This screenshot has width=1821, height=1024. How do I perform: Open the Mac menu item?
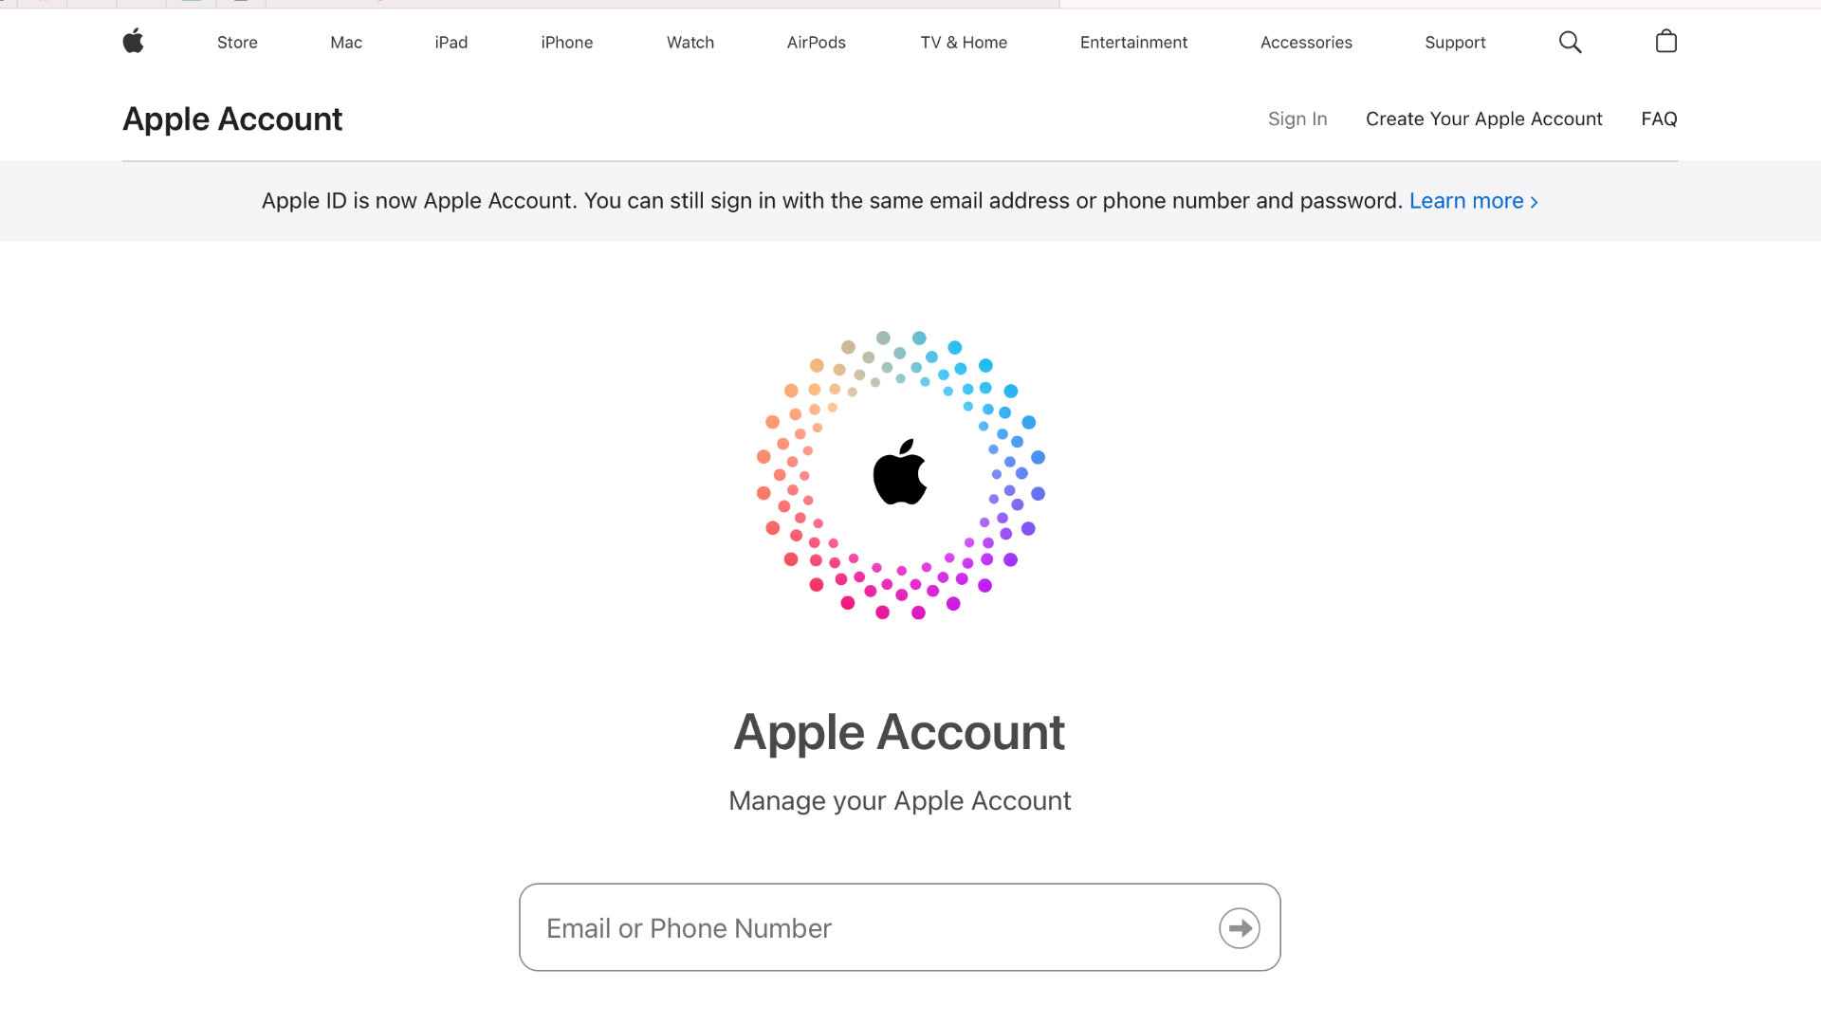[346, 43]
